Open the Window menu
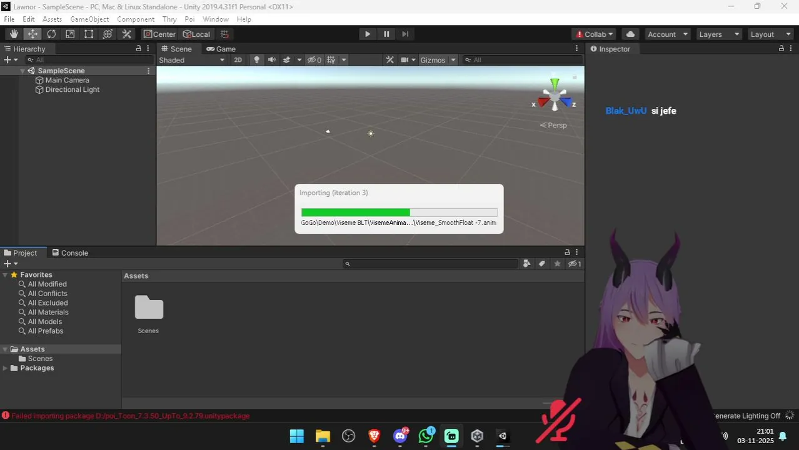The image size is (799, 450). [x=216, y=19]
